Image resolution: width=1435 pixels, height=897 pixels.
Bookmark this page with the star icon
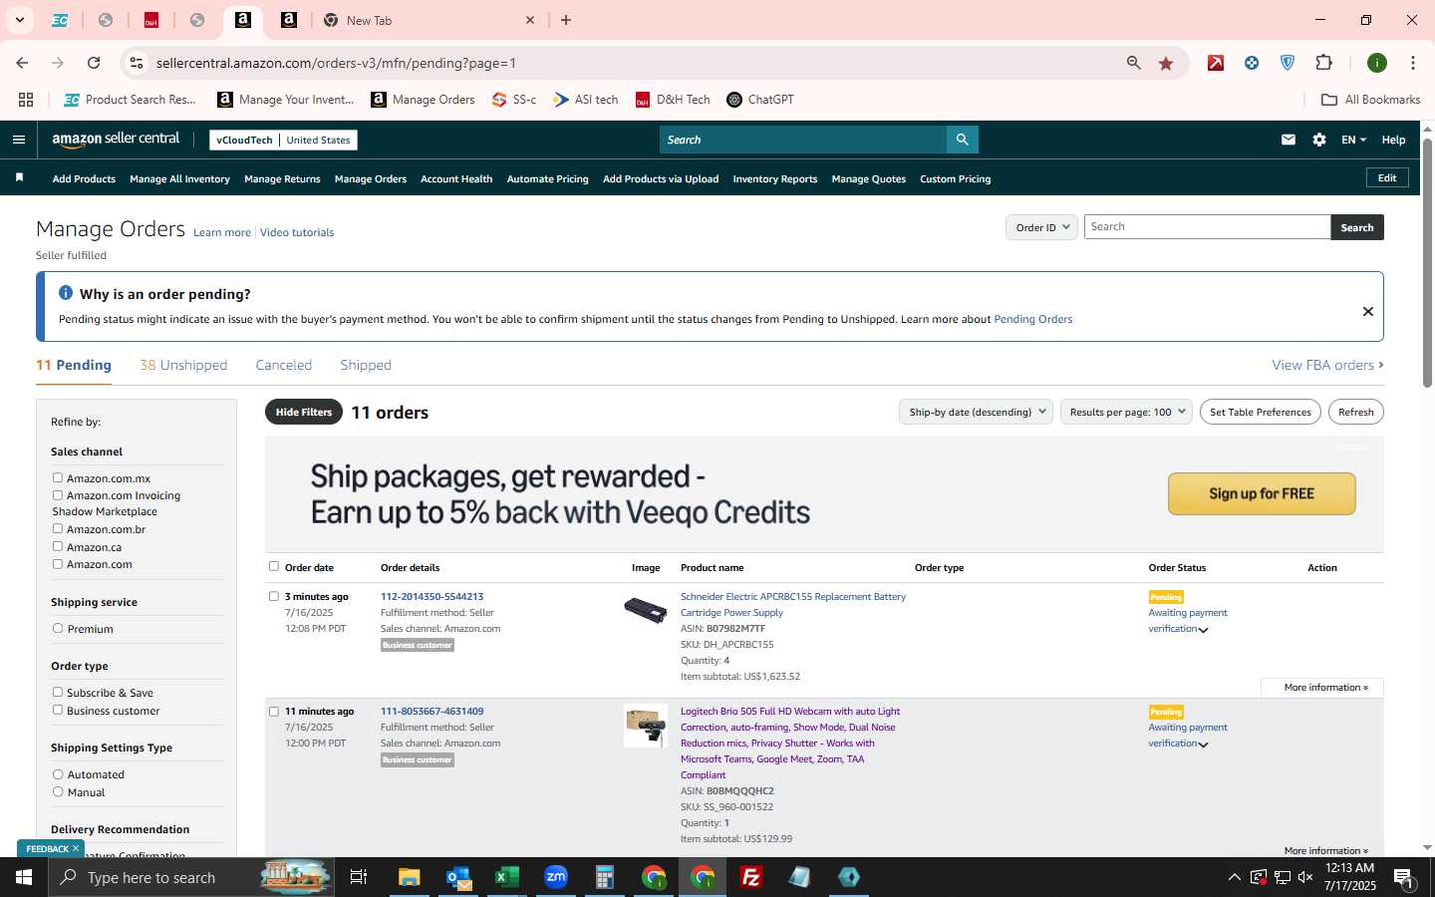[x=1166, y=63]
